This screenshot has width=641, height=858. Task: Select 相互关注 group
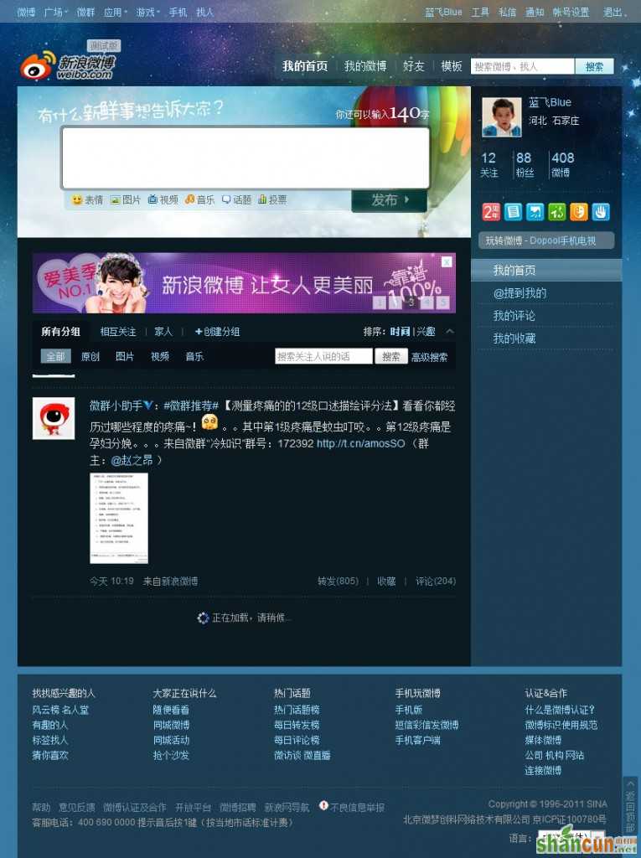coord(117,332)
